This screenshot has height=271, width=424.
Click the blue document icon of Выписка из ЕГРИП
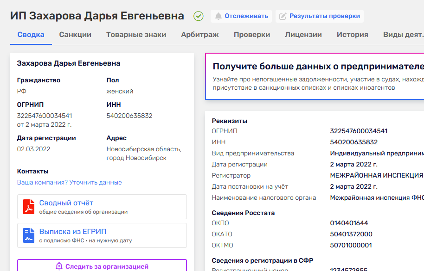click(29, 235)
